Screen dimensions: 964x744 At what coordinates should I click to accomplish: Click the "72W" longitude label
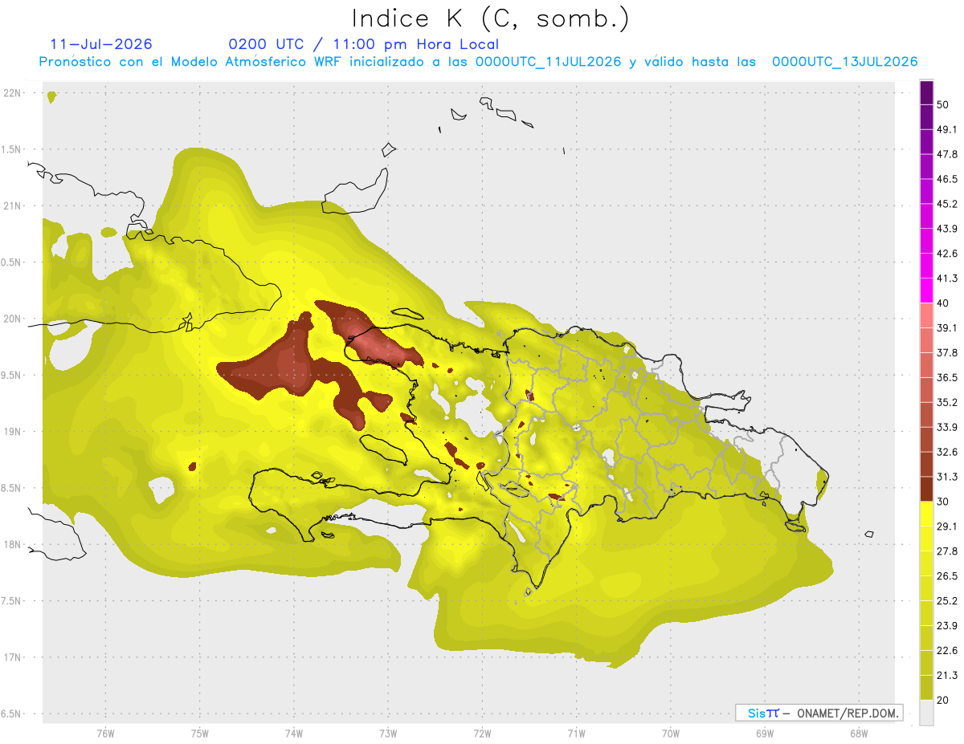[482, 732]
